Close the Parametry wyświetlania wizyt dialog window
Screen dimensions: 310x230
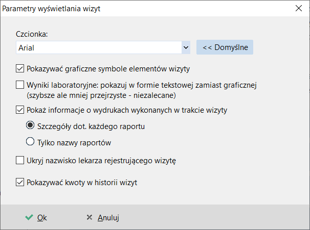click(299, 8)
